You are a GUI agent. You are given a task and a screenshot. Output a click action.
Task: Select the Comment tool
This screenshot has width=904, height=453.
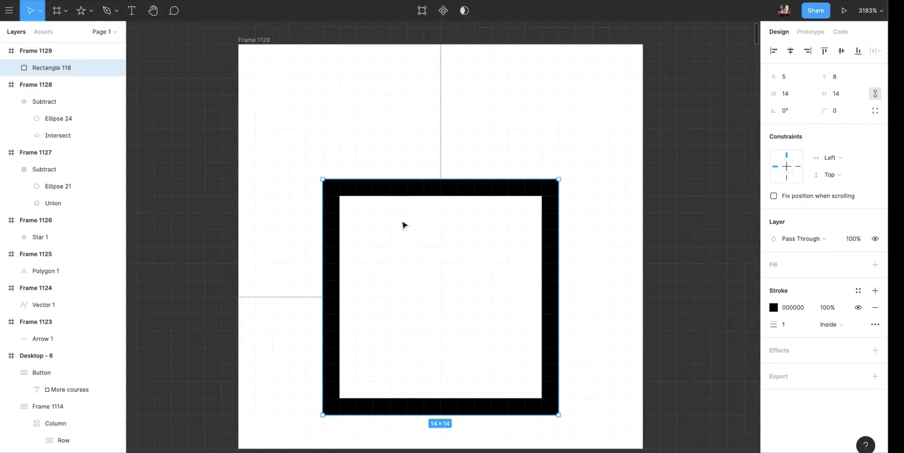coord(174,11)
